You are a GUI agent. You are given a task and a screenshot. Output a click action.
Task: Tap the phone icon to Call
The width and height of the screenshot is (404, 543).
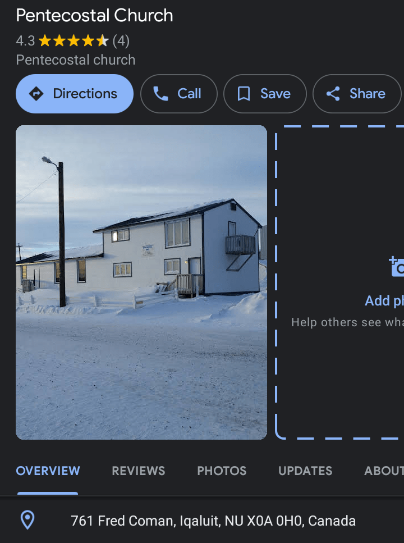tap(160, 94)
